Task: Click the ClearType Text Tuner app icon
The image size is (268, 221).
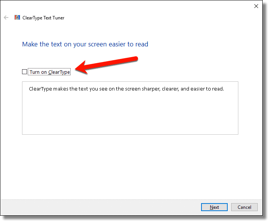Action: click(x=17, y=17)
